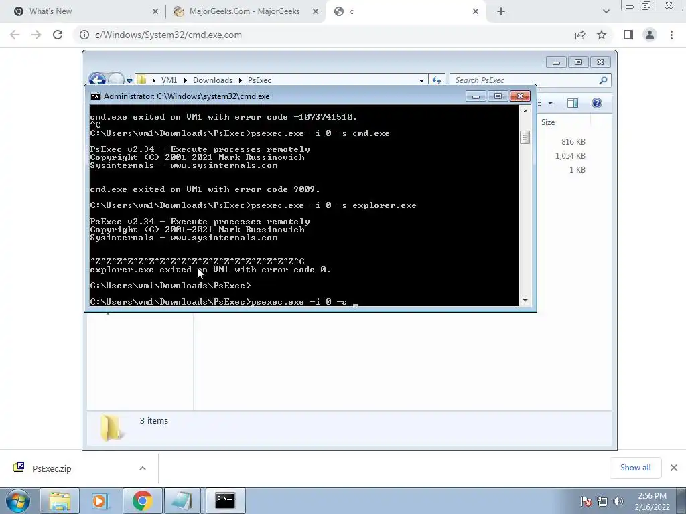Switch to the What's New tab
The width and height of the screenshot is (686, 514).
coord(83,11)
